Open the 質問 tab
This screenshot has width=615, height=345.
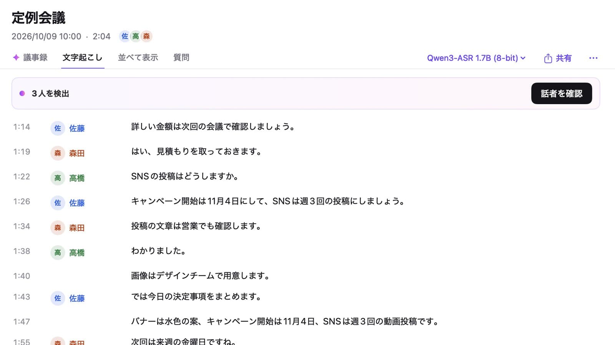point(181,58)
